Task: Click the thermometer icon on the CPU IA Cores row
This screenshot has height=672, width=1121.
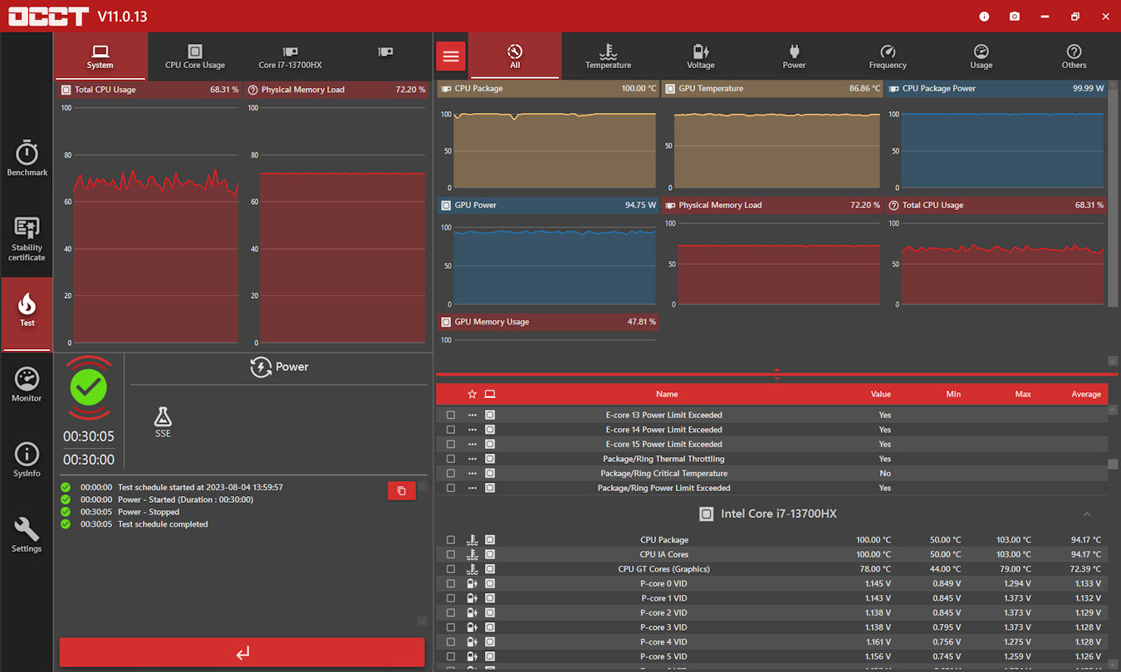Action: tap(472, 554)
